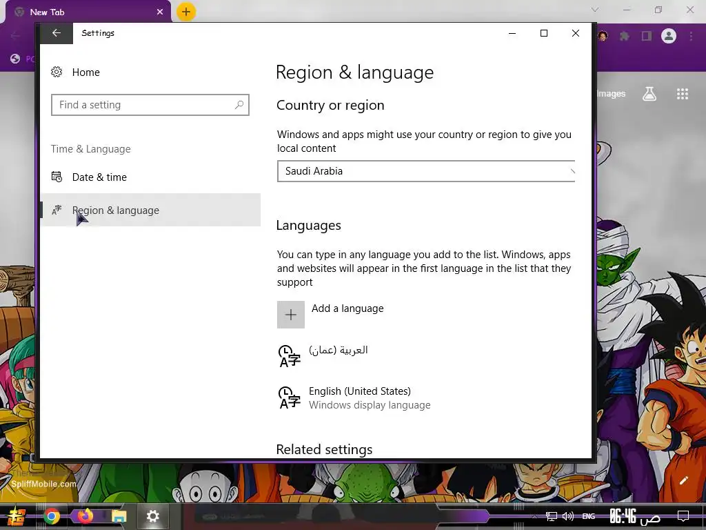
Task: Open Chrome extensions puzzle icon
Action: [625, 36]
